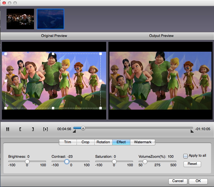
Task: Select the Effect tab
Action: point(121,142)
